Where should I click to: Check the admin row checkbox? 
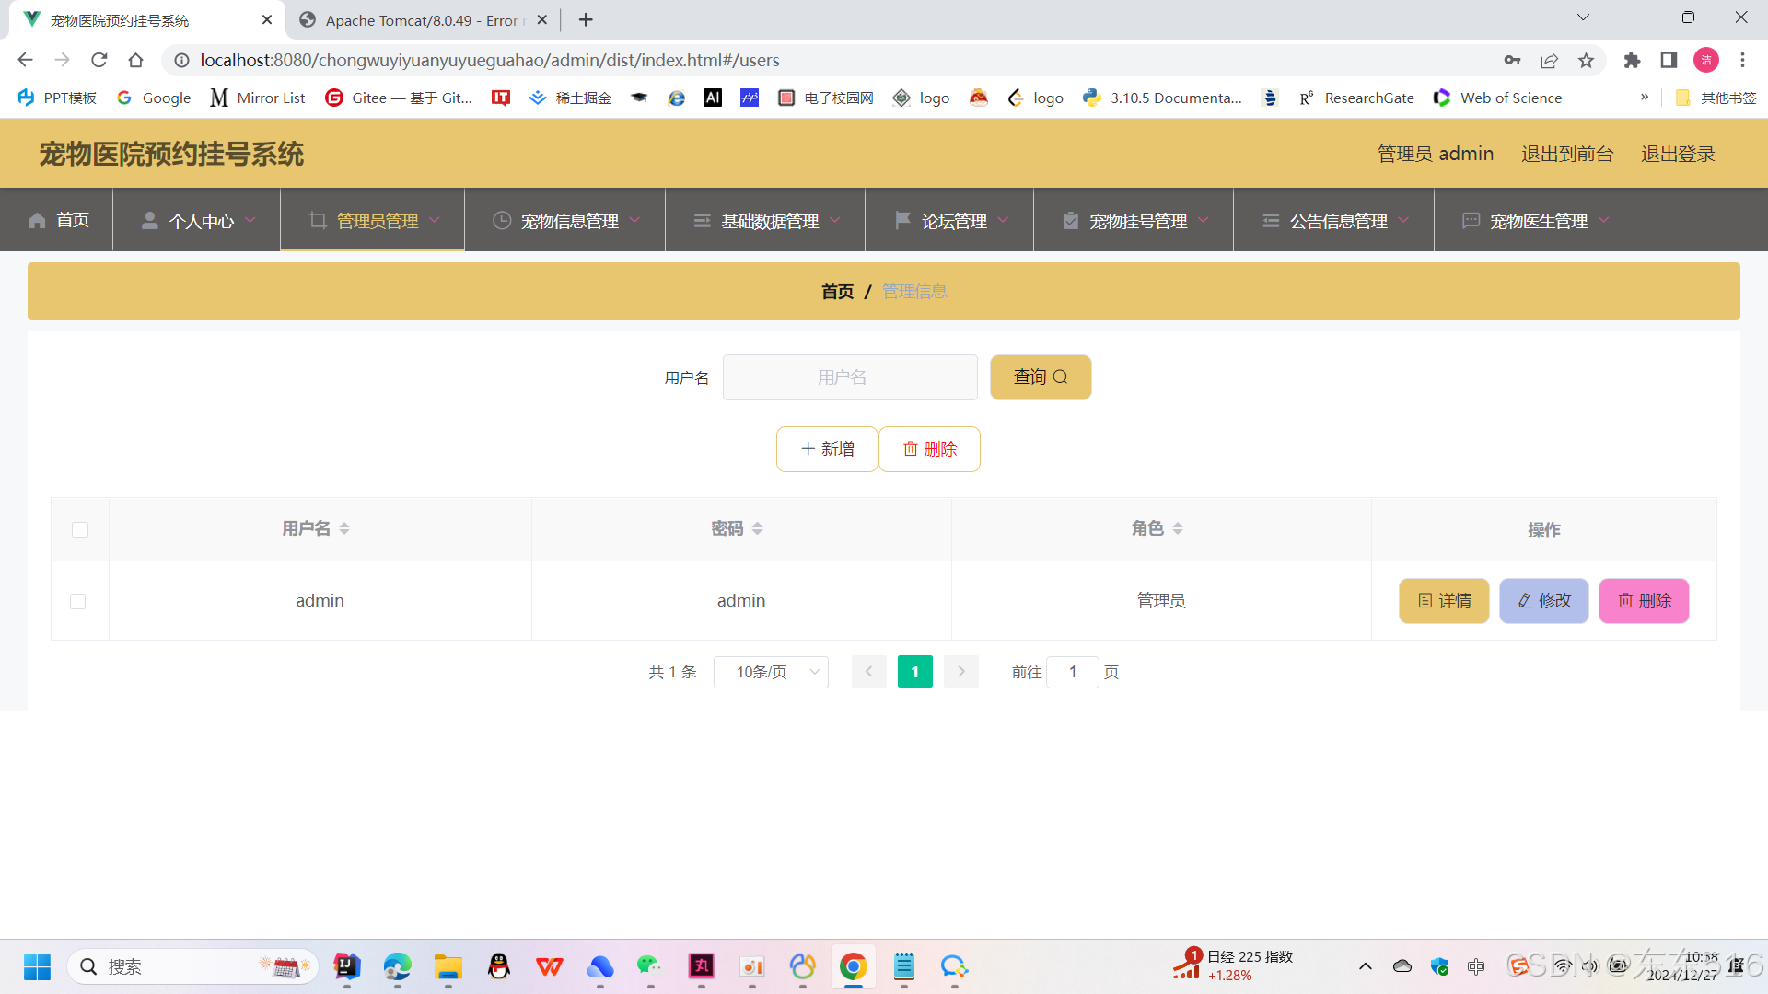(78, 601)
